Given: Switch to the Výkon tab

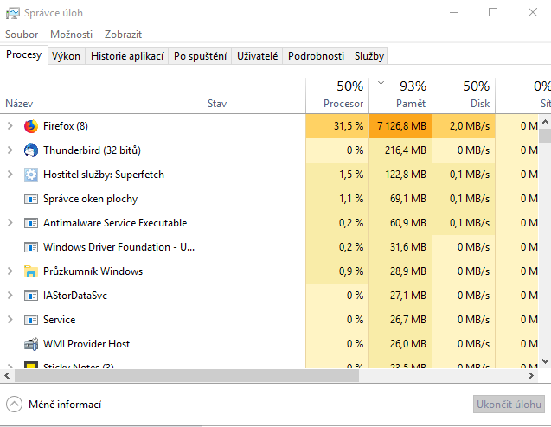Looking at the screenshot, I should [66, 55].
